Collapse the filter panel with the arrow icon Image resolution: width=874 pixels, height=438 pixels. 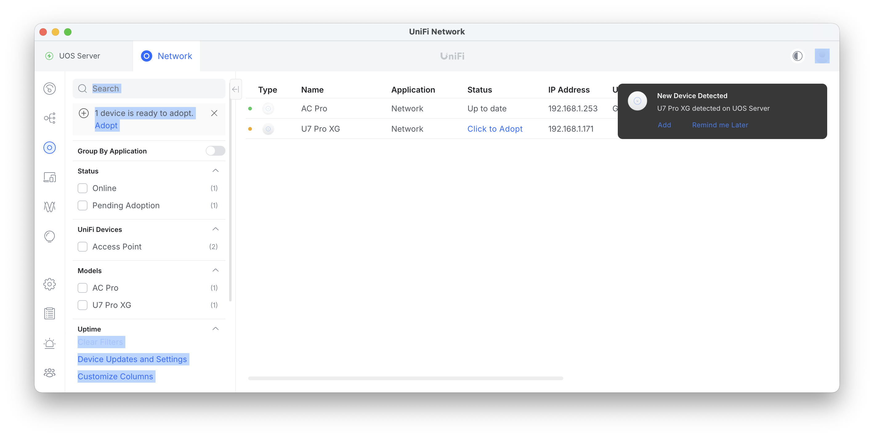tap(236, 89)
